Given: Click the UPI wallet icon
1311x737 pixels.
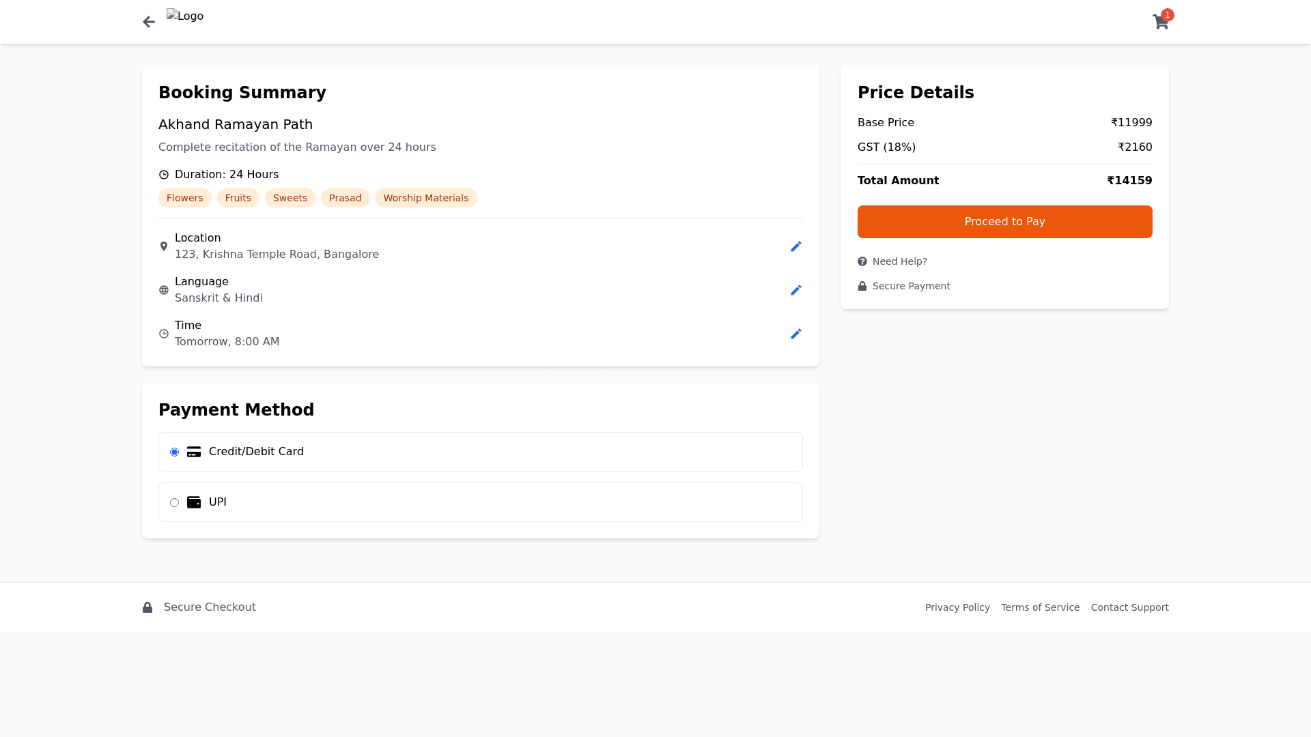Looking at the screenshot, I should click(x=194, y=502).
